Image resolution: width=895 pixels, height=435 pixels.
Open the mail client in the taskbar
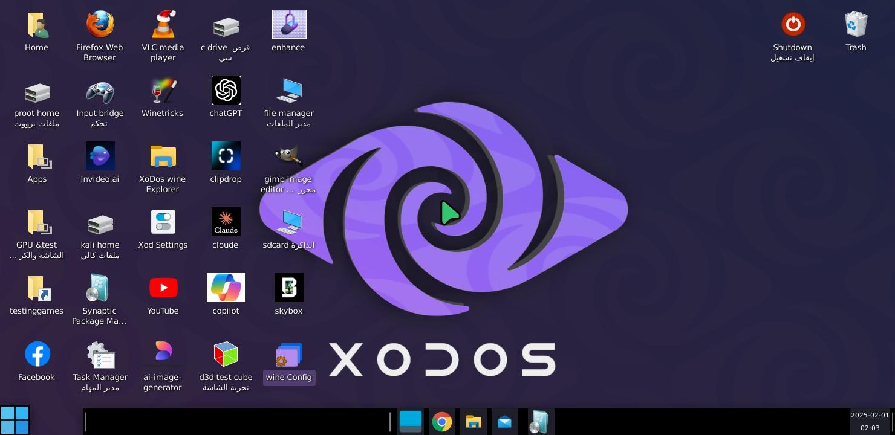pyautogui.click(x=505, y=422)
